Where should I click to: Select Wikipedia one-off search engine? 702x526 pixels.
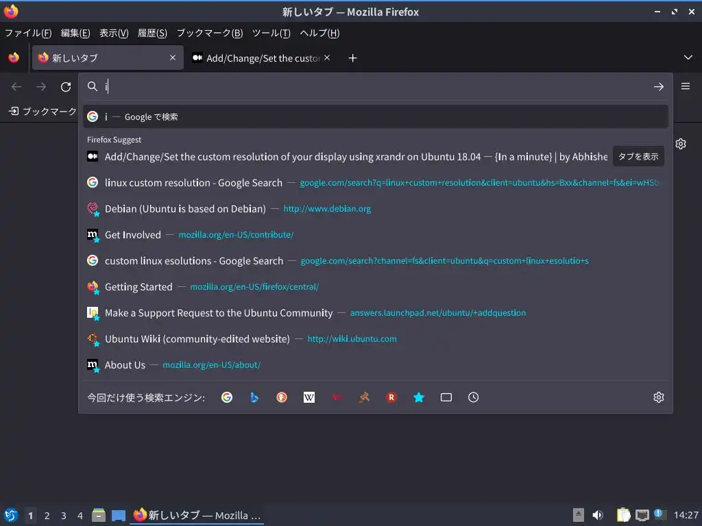pyautogui.click(x=309, y=397)
